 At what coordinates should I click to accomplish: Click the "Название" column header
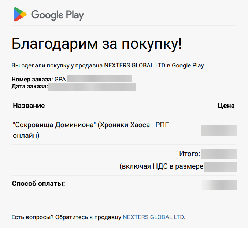(x=29, y=106)
